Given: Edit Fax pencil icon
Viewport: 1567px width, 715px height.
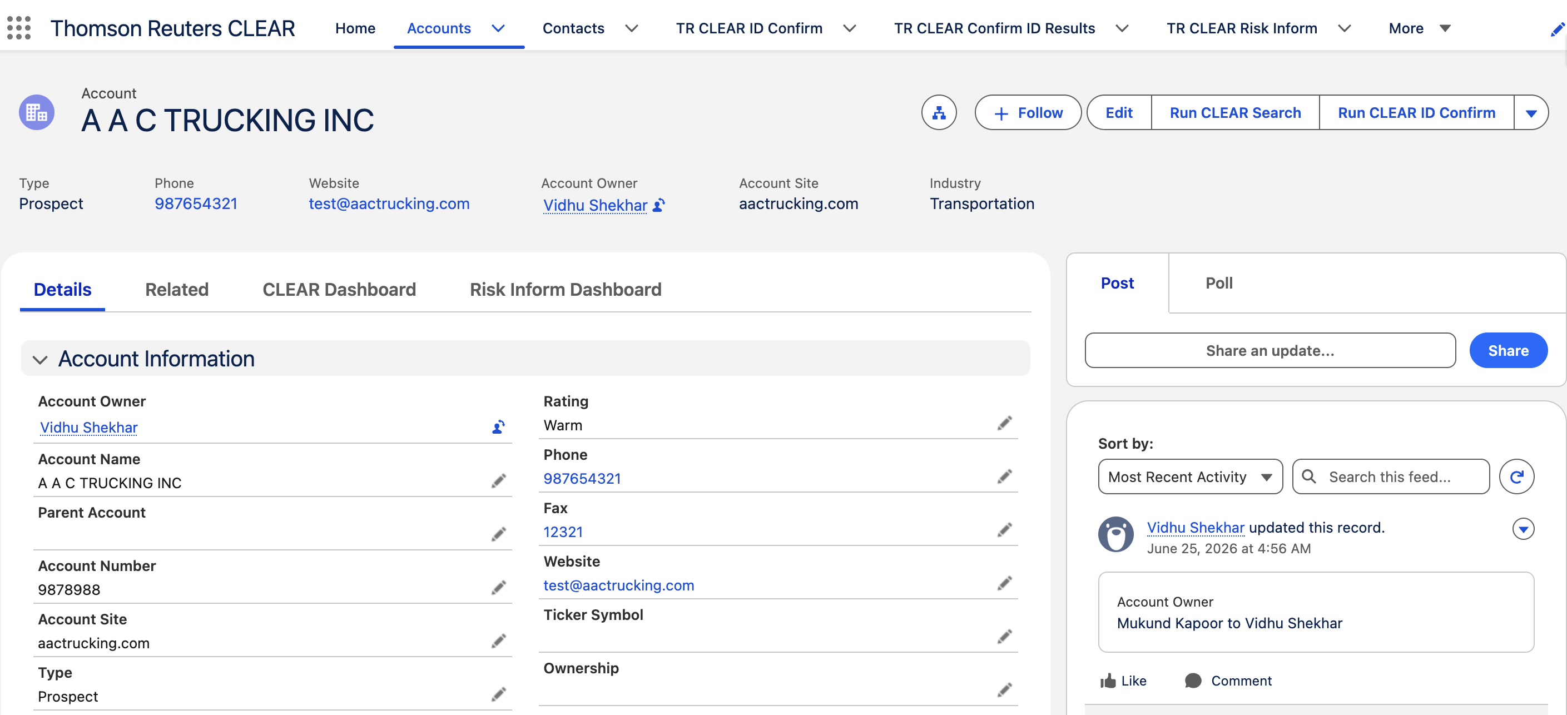Looking at the screenshot, I should [1005, 530].
